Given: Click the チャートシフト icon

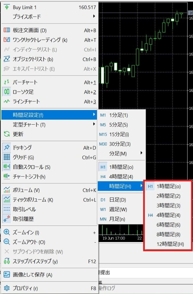Looking at the screenshot, I should tap(7, 177).
